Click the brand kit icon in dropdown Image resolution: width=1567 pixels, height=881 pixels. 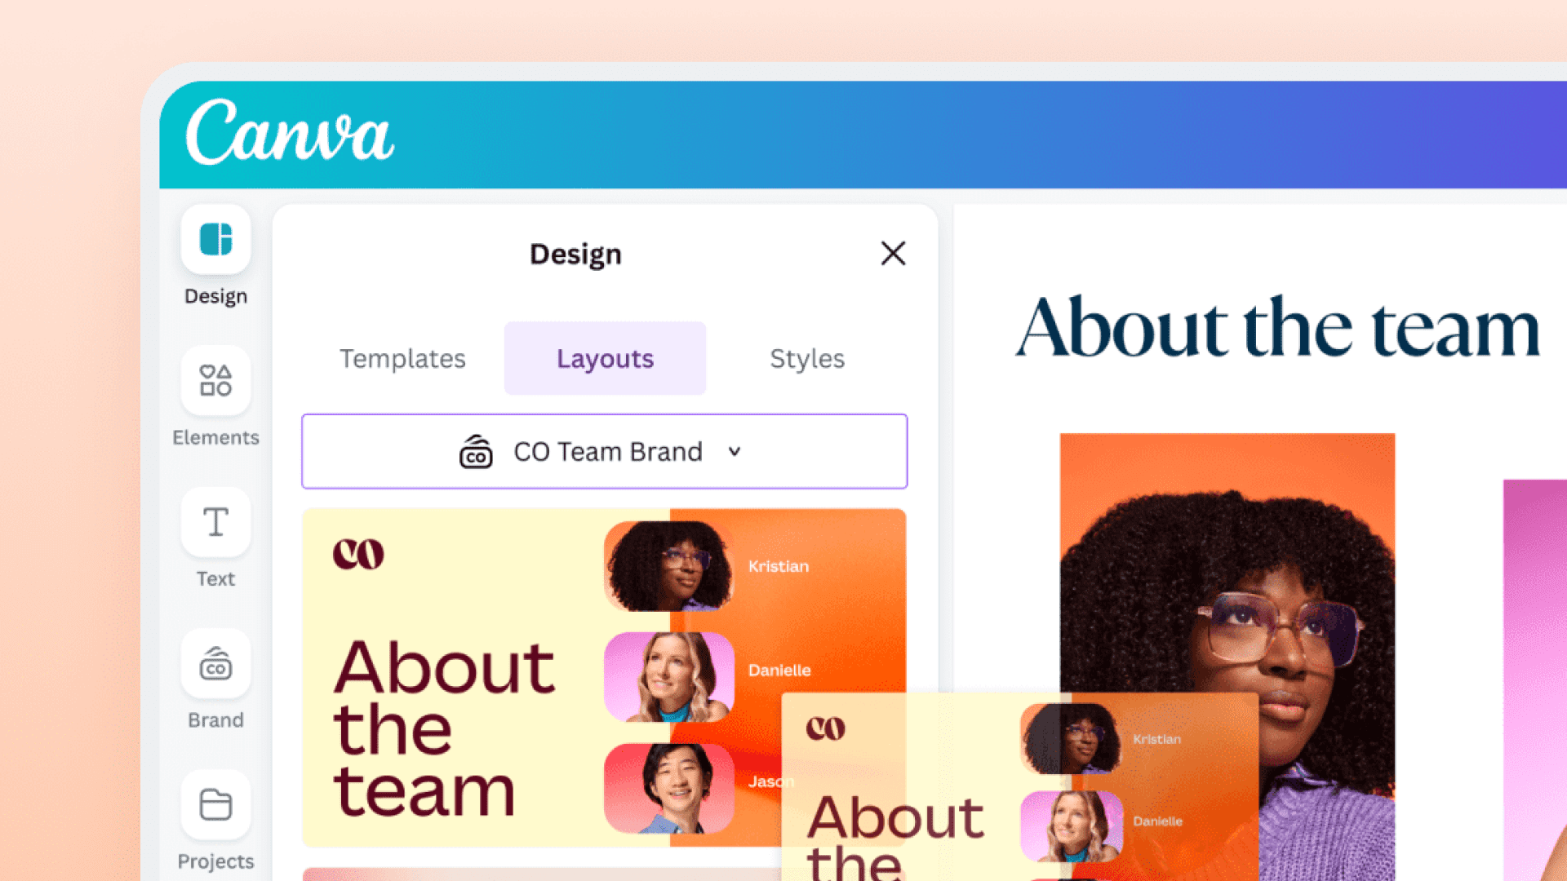(476, 451)
